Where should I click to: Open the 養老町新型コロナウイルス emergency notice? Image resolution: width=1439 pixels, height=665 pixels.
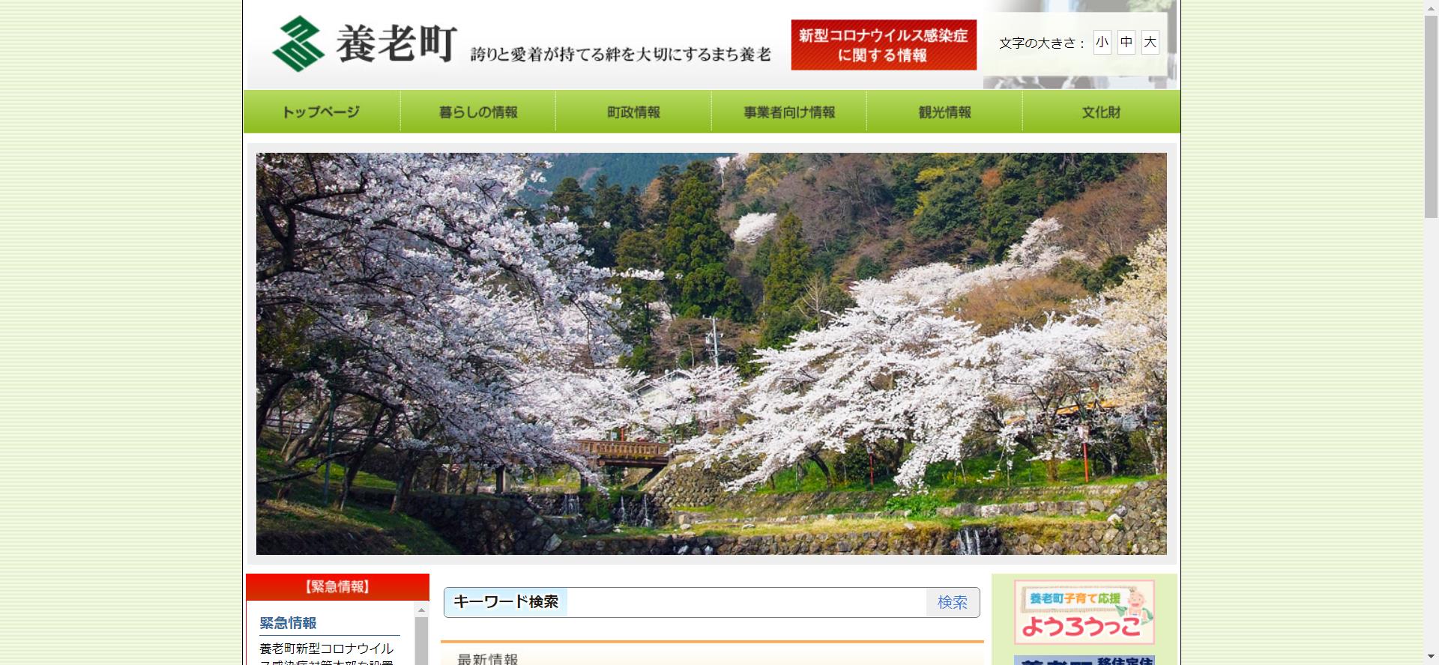point(327,654)
